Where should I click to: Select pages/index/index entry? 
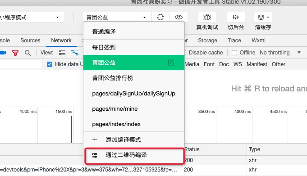click(x=134, y=124)
